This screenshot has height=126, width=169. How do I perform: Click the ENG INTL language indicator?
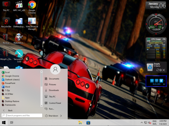pos(154,123)
